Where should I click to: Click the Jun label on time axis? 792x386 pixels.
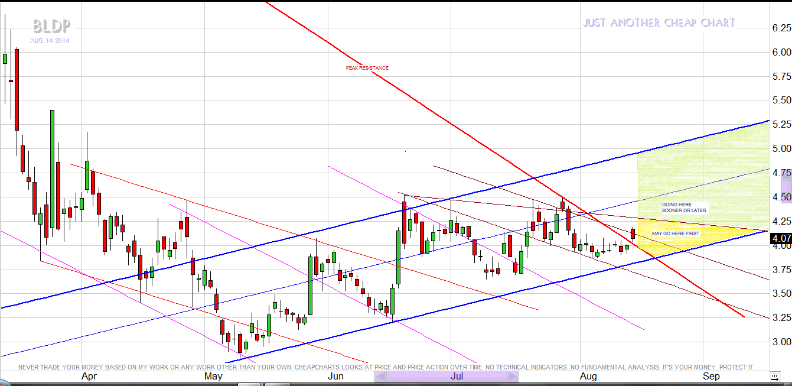pyautogui.click(x=335, y=376)
